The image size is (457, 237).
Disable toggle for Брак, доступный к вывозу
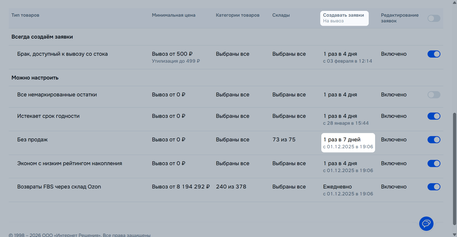[x=434, y=54]
